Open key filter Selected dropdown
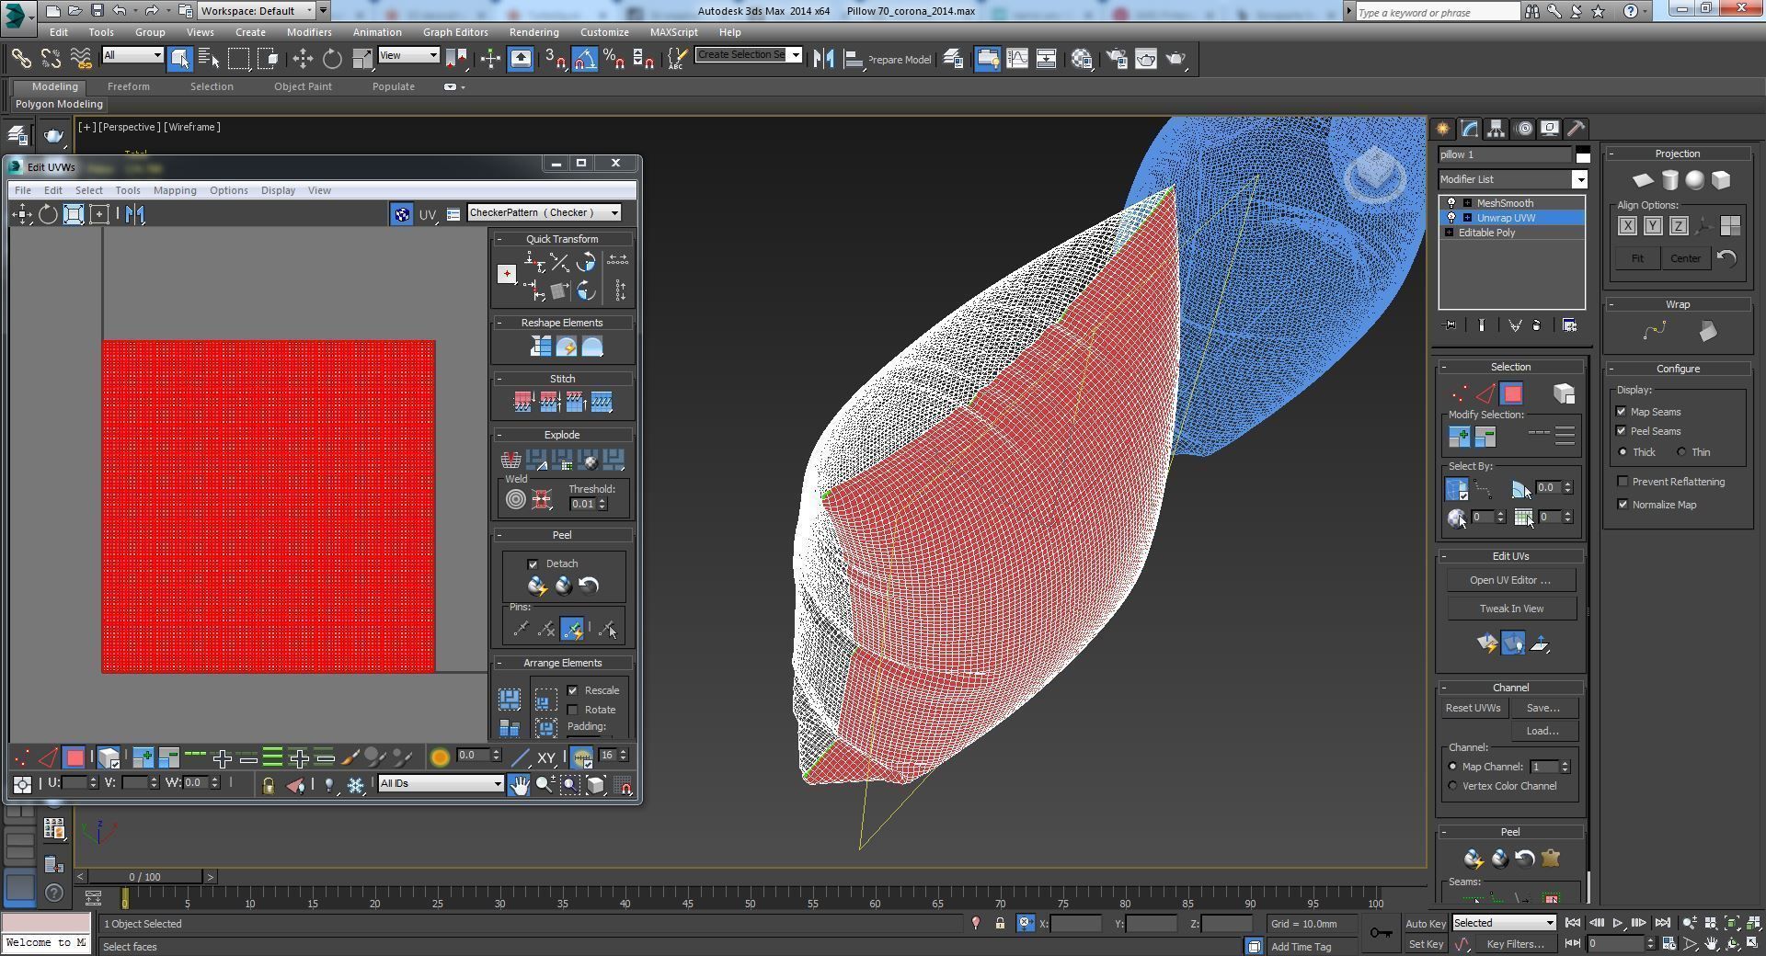 click(1504, 923)
